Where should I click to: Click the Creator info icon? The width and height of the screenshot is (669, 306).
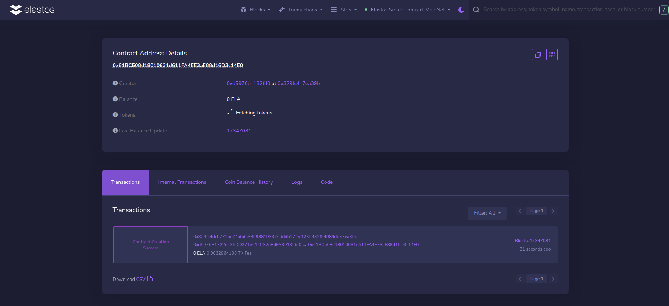115,83
